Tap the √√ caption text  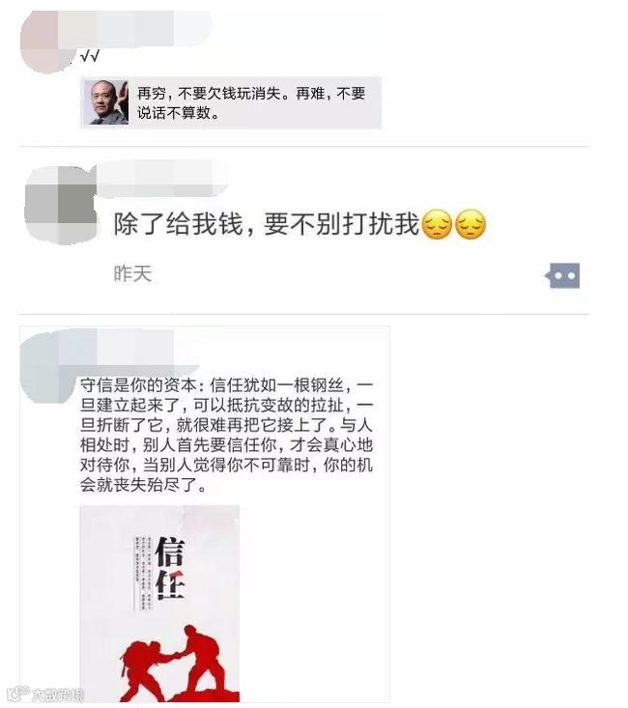click(x=90, y=56)
